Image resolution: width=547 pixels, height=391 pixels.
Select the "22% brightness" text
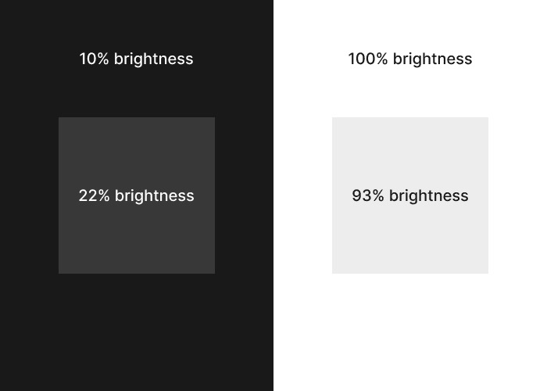point(137,195)
